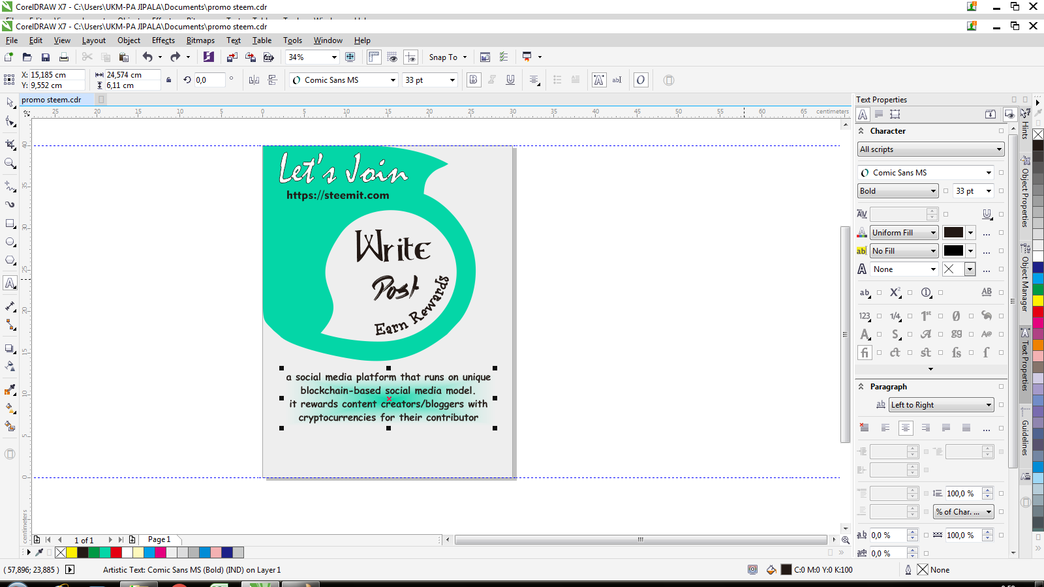Open the Uniform Fill type dropdown
This screenshot has width=1044, height=587.
point(904,233)
